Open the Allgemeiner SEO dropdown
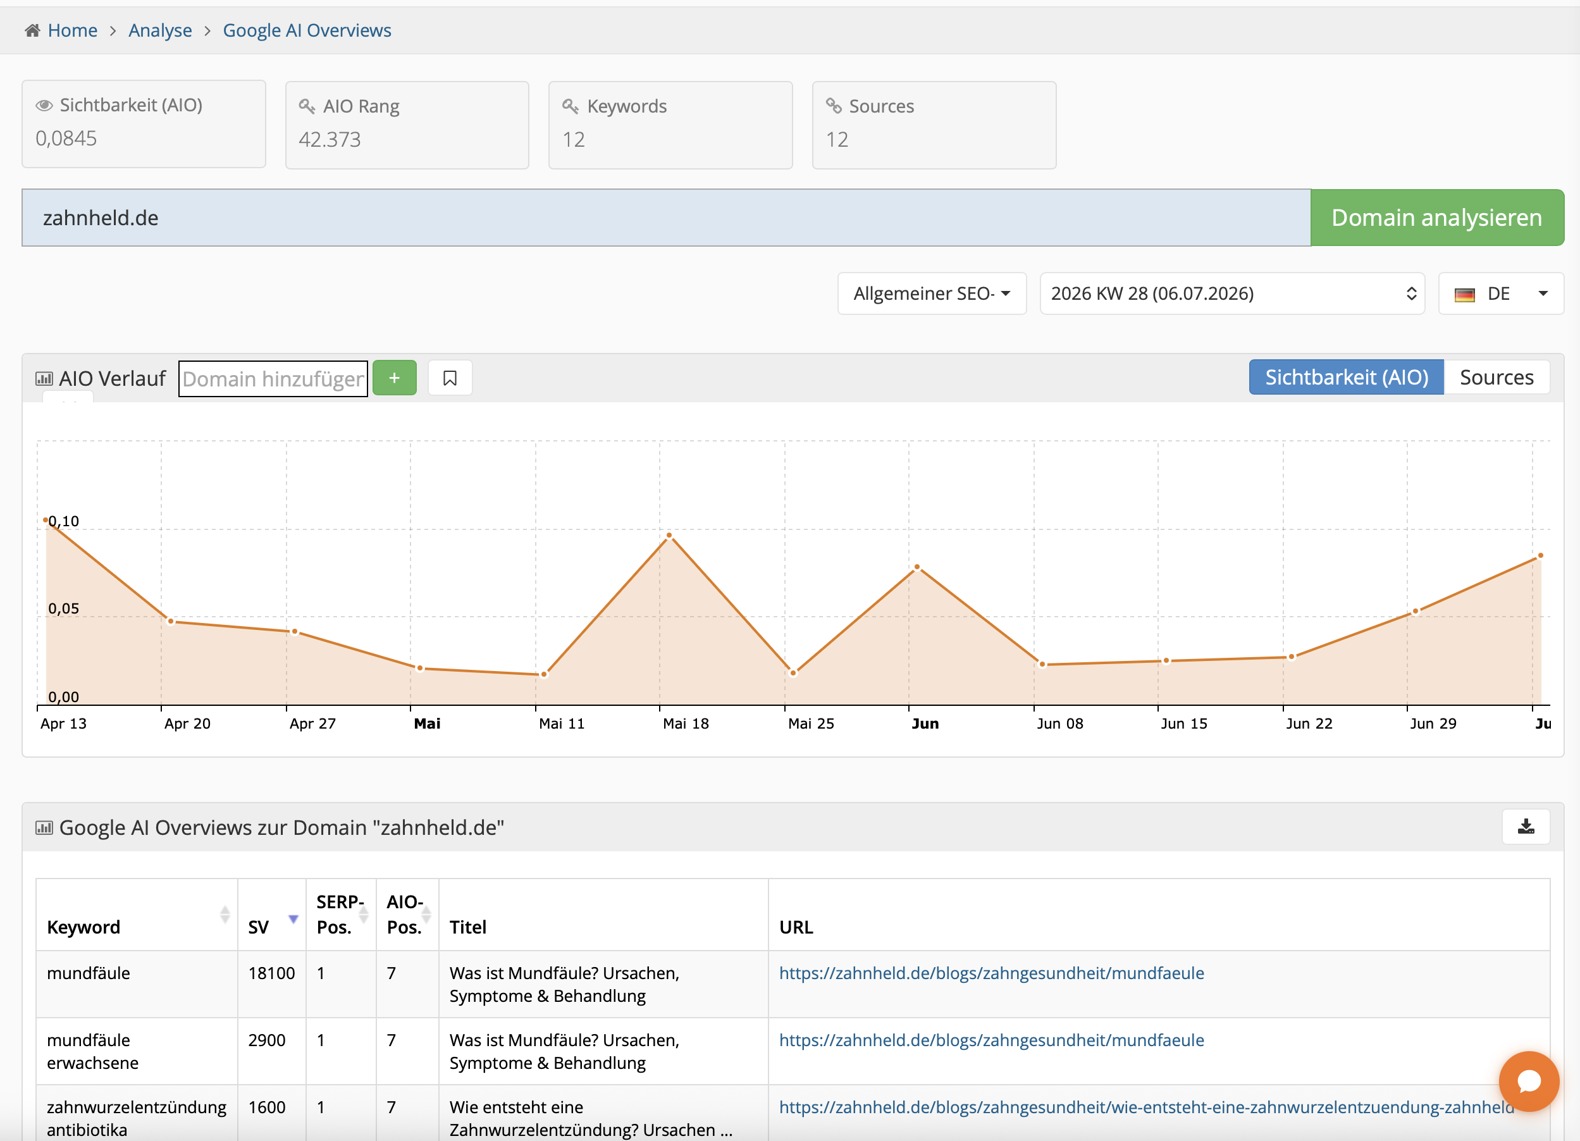The width and height of the screenshot is (1580, 1141). click(932, 293)
